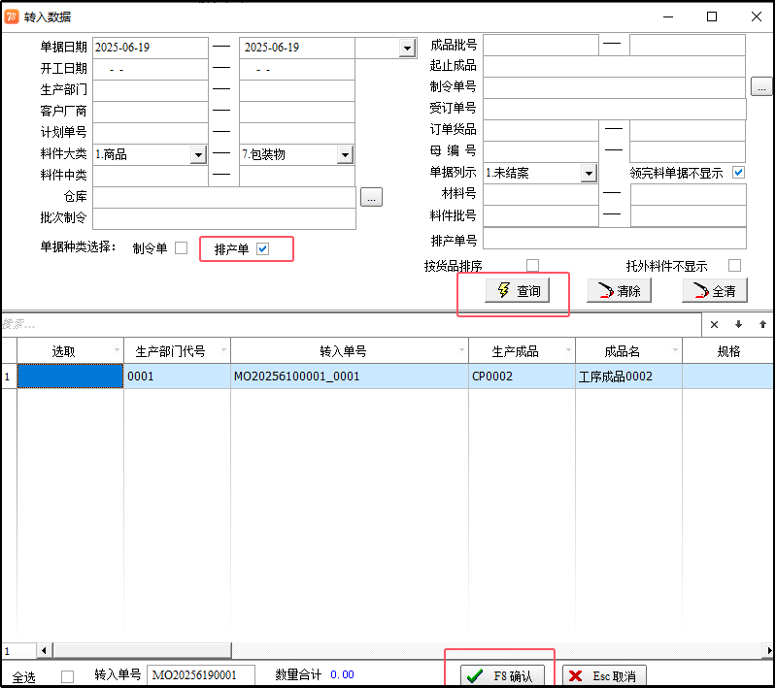776x688 pixels.
Task: Open filter on 转入单号 column header
Action: tap(460, 350)
